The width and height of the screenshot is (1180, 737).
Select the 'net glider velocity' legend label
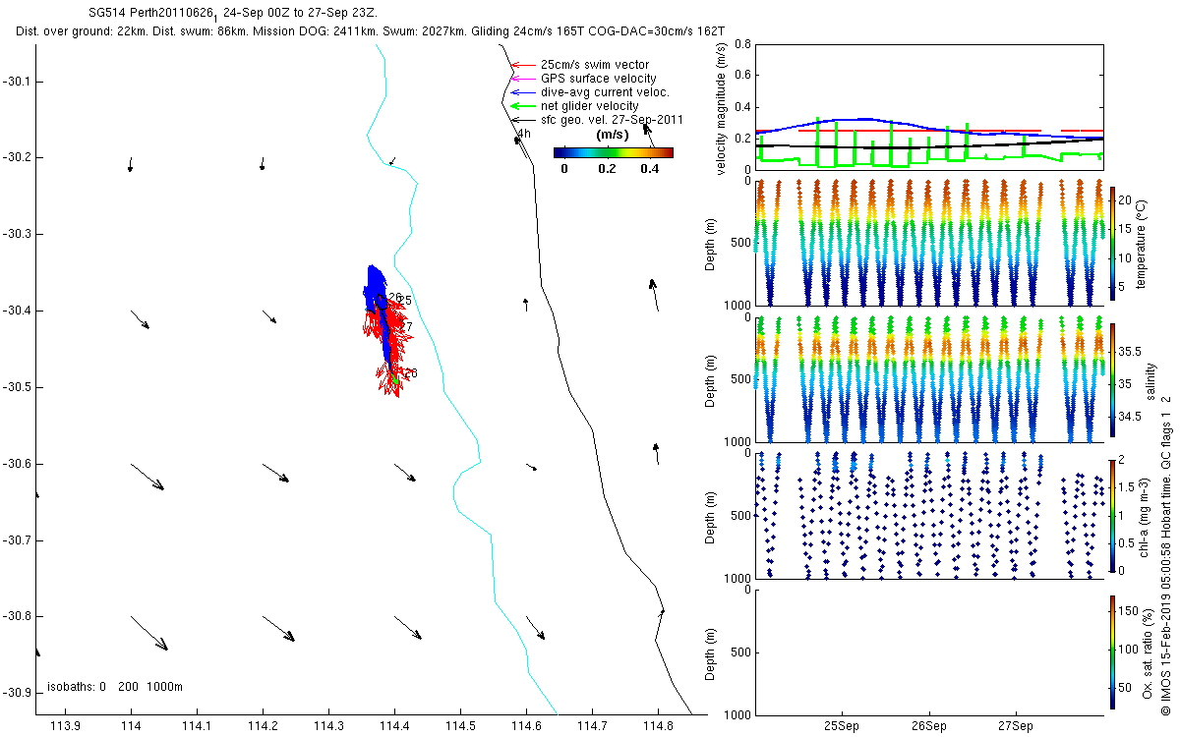pos(590,106)
